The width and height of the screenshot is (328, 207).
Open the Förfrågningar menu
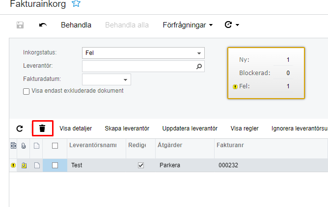coord(188,25)
